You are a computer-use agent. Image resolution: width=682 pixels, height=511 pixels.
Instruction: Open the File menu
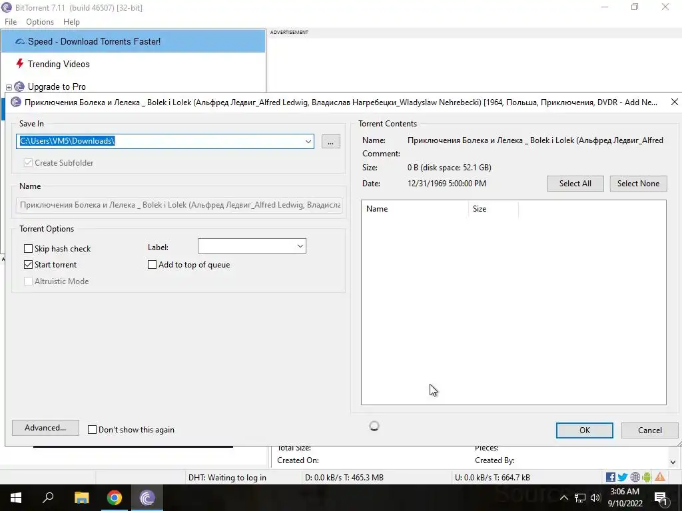[x=11, y=22]
